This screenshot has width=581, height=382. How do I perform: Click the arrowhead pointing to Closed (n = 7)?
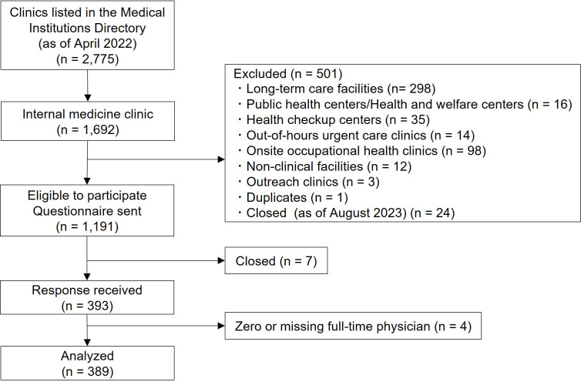pyautogui.click(x=220, y=262)
